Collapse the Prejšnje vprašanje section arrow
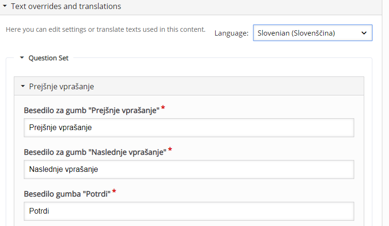The height and width of the screenshot is (226, 389). tap(23, 86)
